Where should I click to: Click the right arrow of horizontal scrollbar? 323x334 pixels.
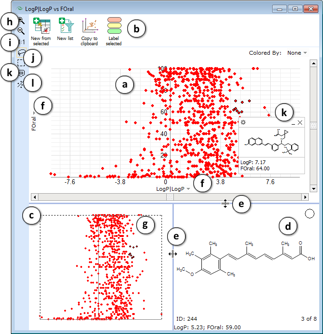pyautogui.click(x=305, y=196)
